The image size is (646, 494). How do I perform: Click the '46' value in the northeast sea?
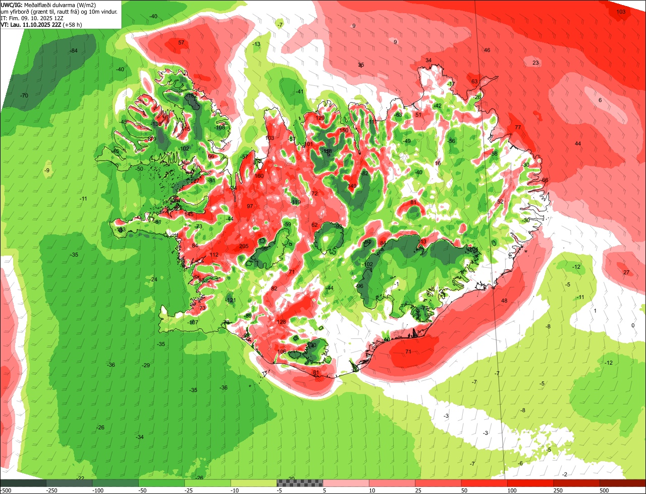pos(488,51)
